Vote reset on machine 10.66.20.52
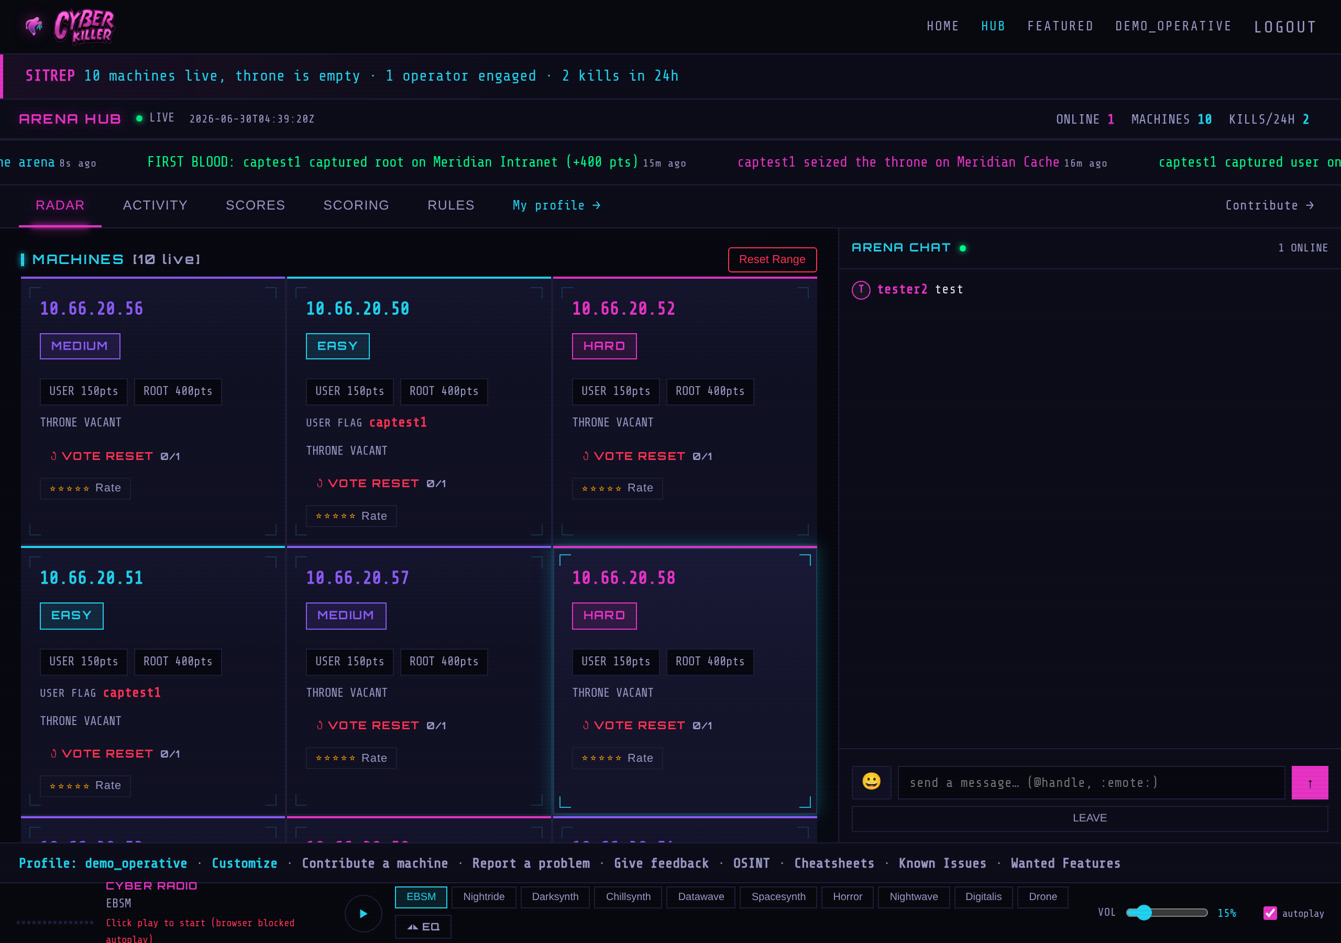Screen dimensions: 1341x943 point(647,456)
